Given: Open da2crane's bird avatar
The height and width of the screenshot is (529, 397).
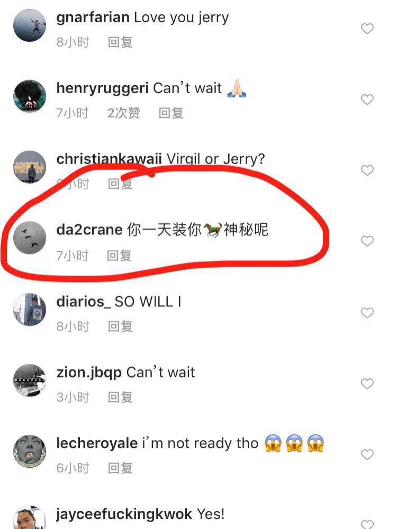Looking at the screenshot, I should tap(30, 238).
